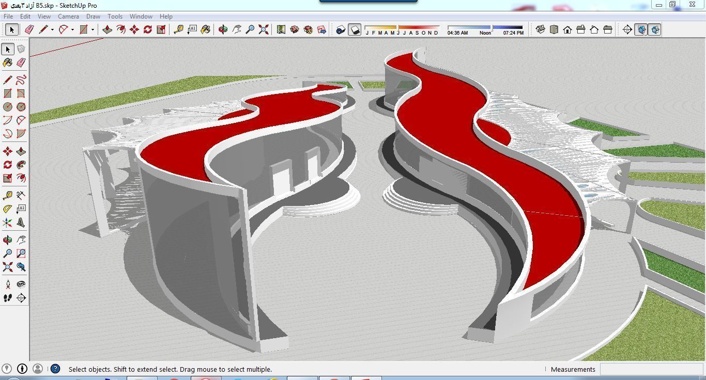Click the 'Measurements' label
Screen dimensions: 706x380
coord(573,369)
